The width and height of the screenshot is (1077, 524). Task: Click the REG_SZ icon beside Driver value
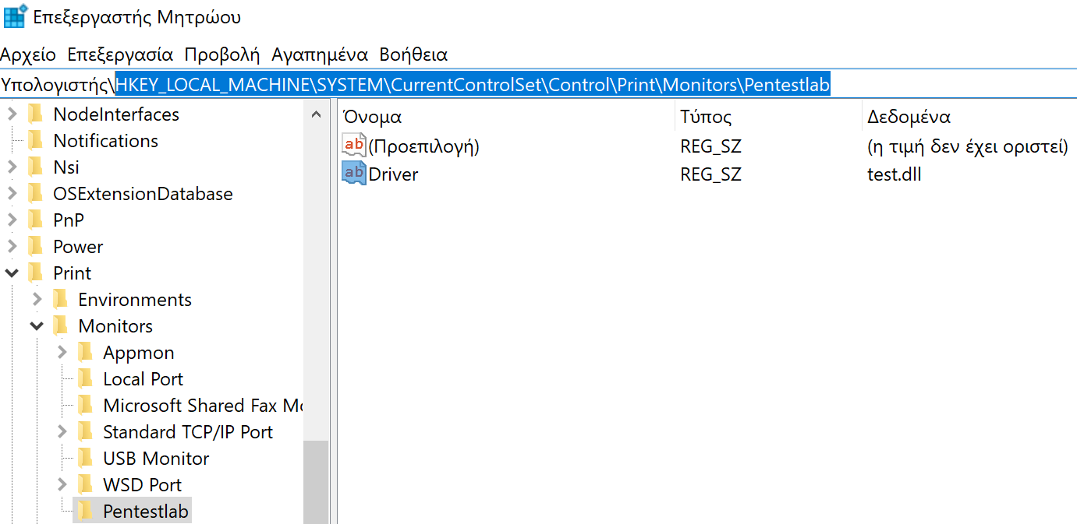click(x=352, y=174)
